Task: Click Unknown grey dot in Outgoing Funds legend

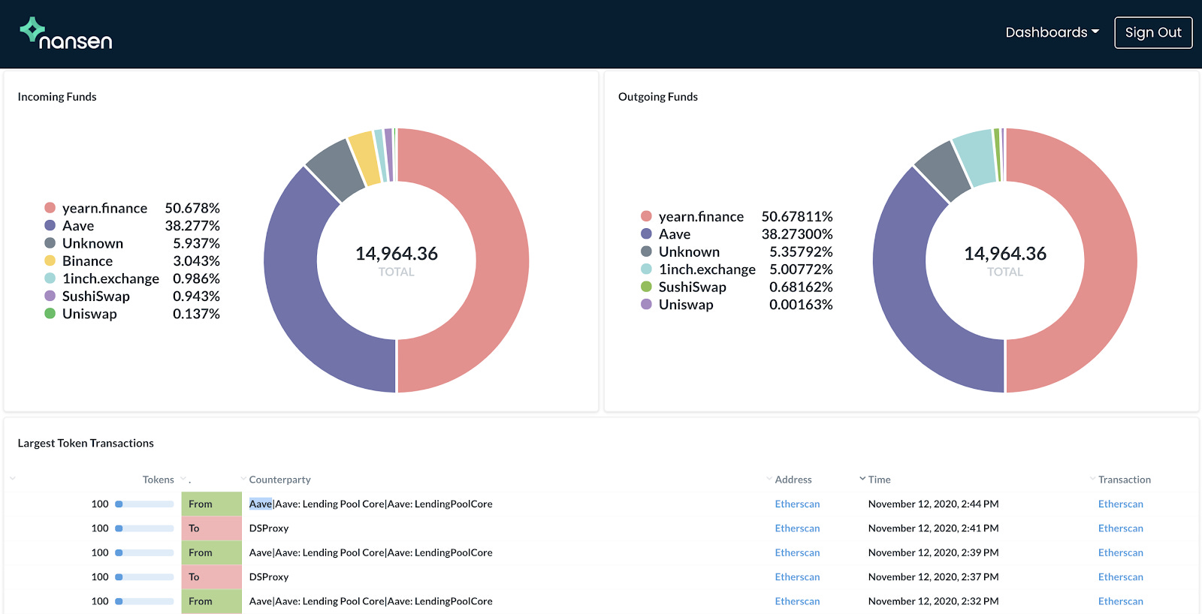Action: pos(646,251)
